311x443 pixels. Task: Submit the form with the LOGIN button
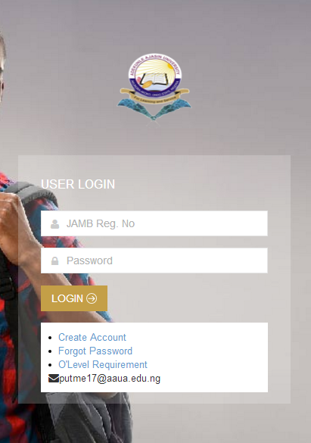click(74, 298)
